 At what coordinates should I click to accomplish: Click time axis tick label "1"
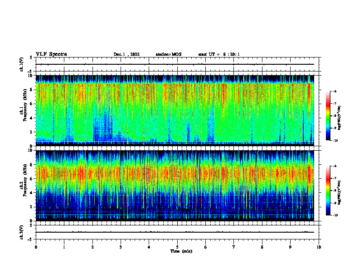click(64, 247)
